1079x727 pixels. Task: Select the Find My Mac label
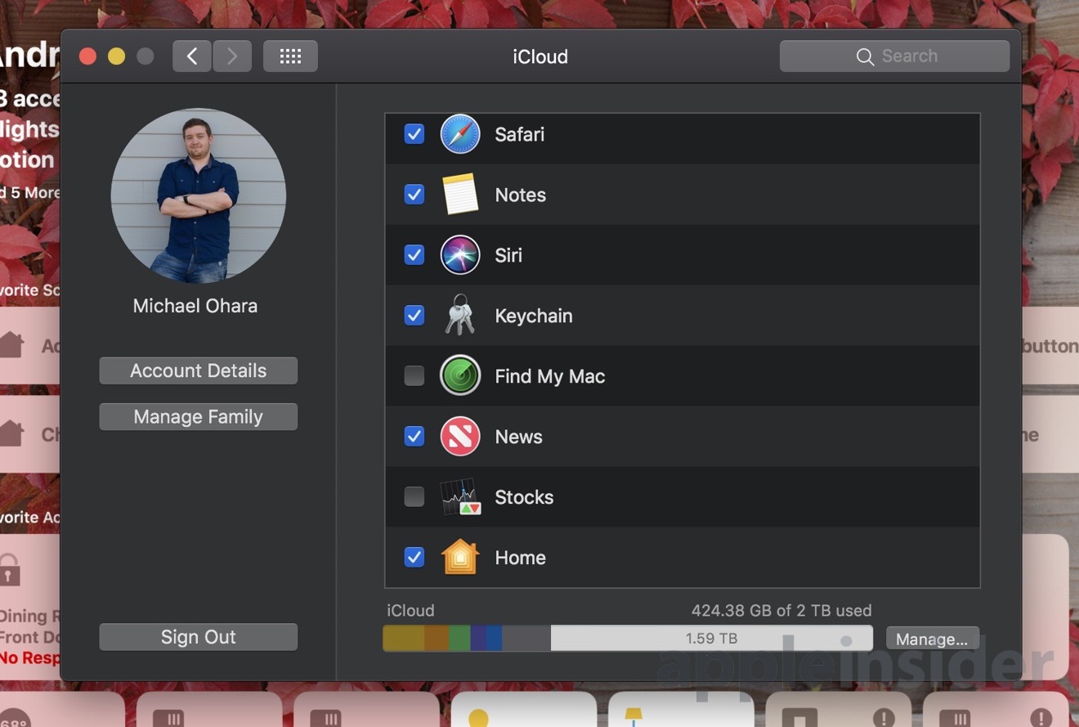(x=550, y=376)
